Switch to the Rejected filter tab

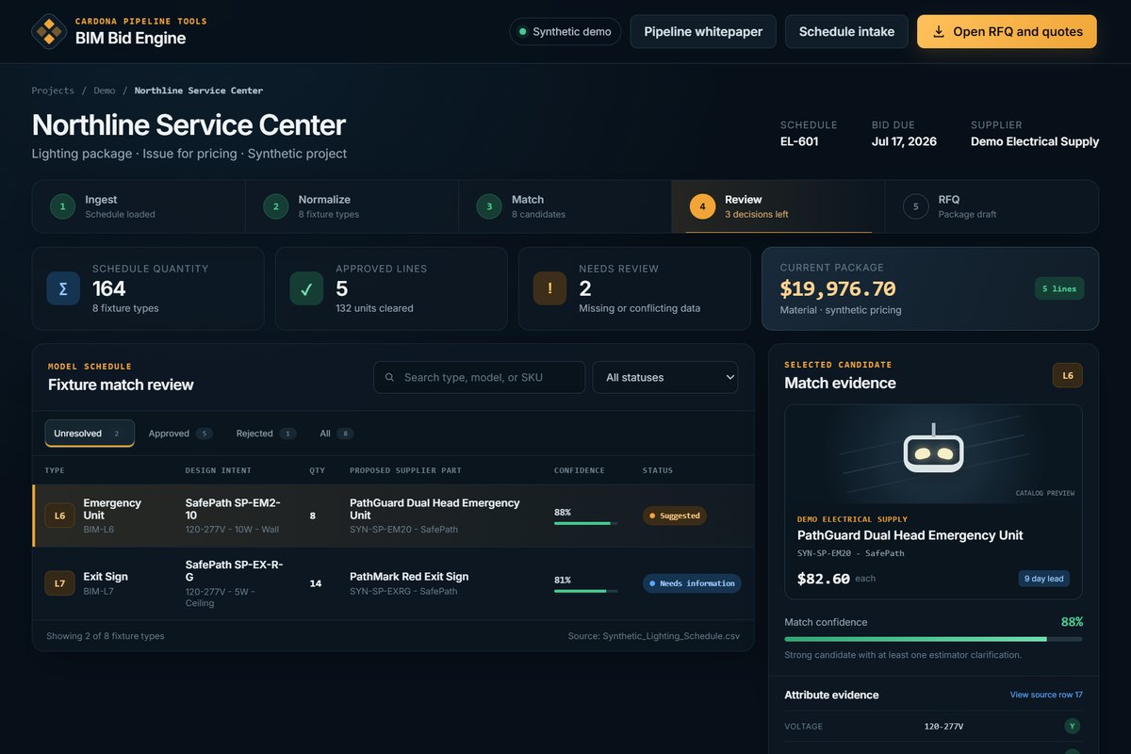coord(266,434)
